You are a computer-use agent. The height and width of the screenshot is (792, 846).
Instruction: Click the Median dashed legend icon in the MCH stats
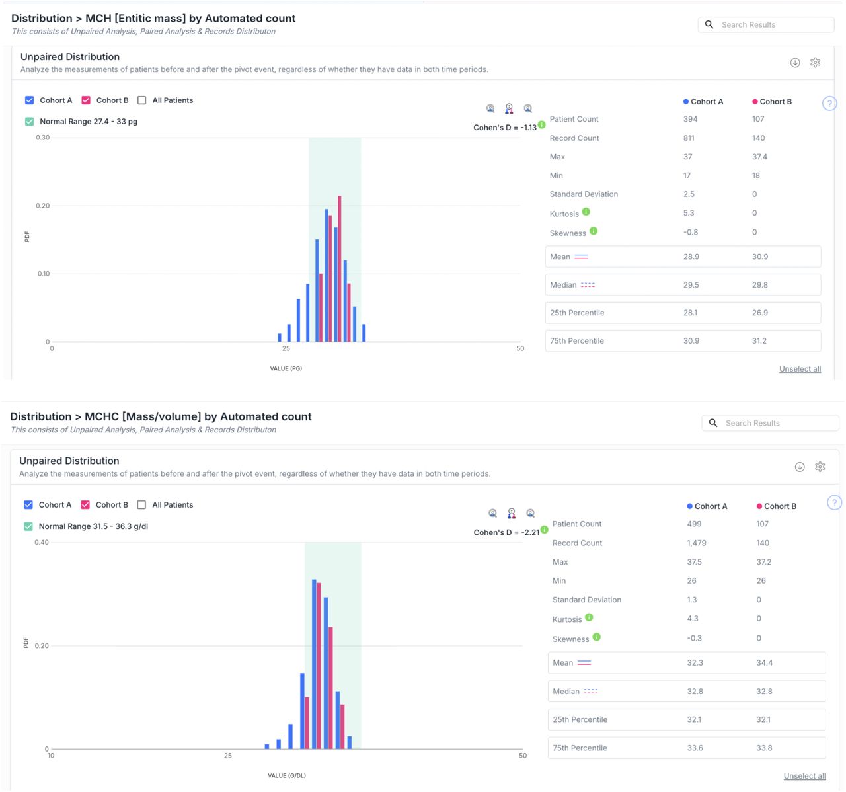pos(588,285)
